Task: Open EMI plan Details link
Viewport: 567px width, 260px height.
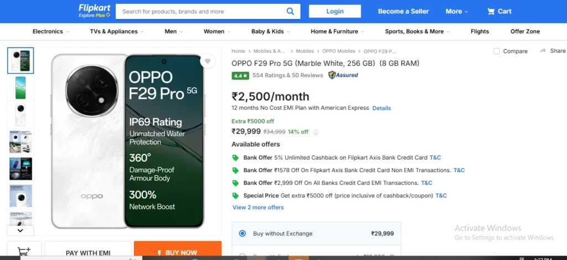Action: [382, 108]
